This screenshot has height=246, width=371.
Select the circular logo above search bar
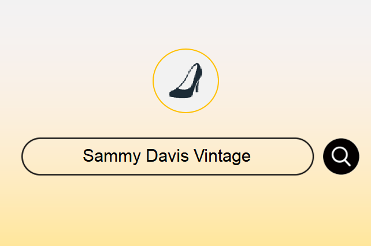[x=185, y=81]
